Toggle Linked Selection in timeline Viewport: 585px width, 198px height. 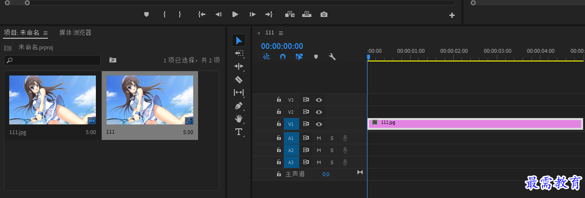299,57
